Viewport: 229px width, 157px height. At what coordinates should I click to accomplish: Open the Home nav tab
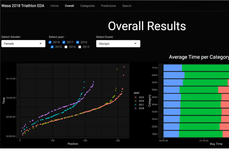pos(54,6)
